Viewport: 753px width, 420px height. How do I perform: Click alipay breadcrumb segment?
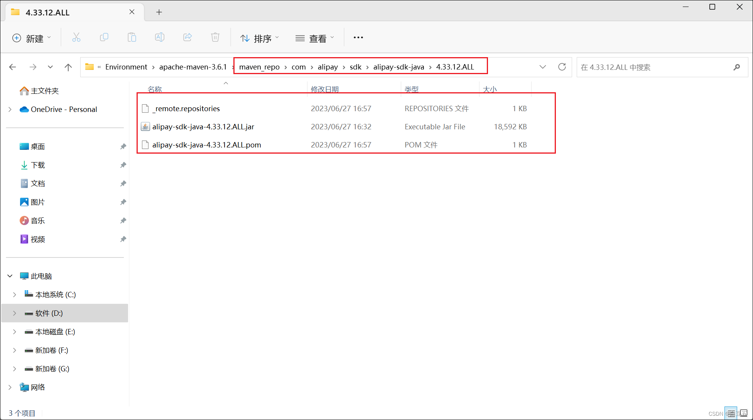(x=328, y=67)
